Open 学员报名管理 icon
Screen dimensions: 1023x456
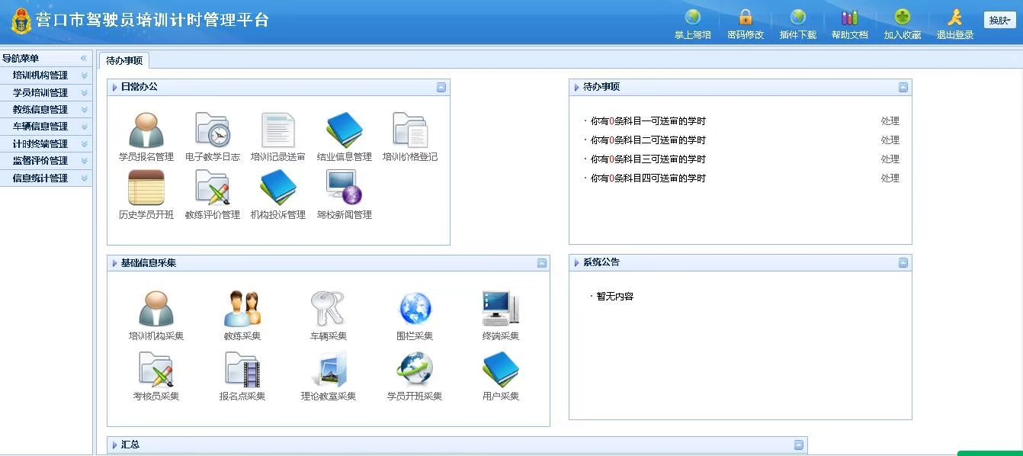146,130
